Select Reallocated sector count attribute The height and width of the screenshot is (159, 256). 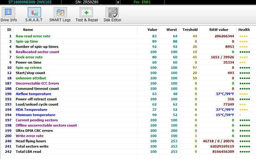click(37, 52)
